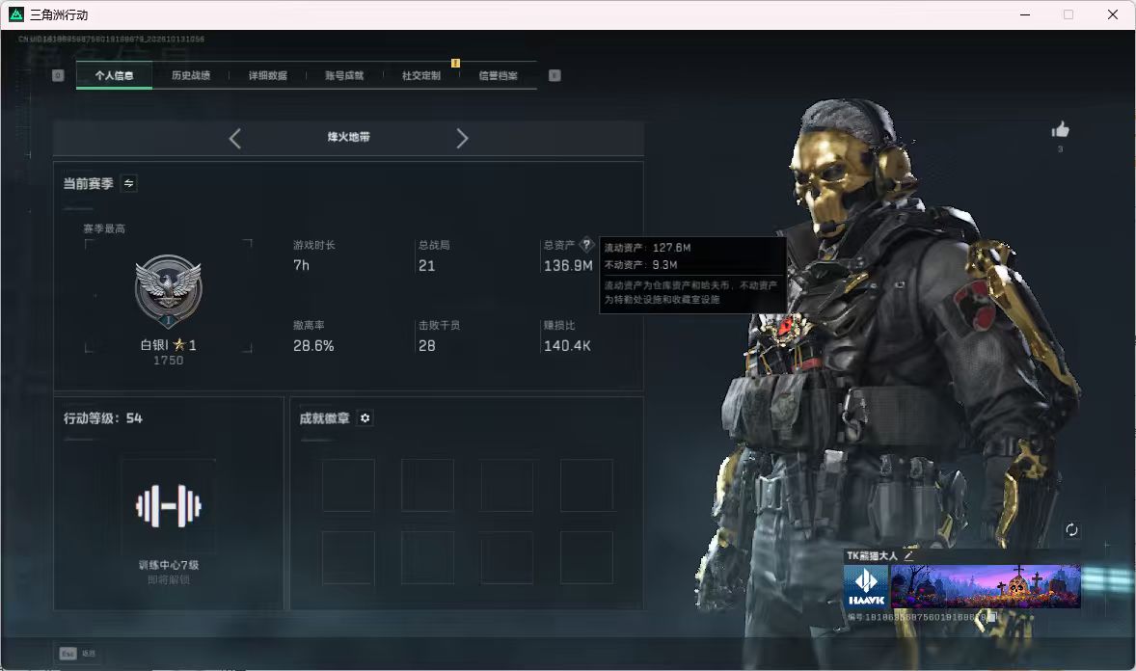Image resolution: width=1136 pixels, height=671 pixels.
Task: Click the 游戏时长 value 7h
Action: [x=302, y=265]
